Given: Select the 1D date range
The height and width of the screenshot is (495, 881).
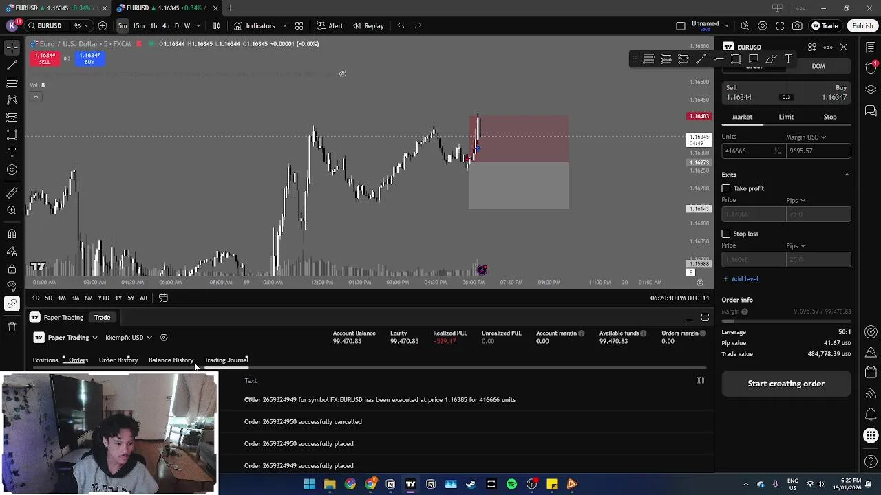Looking at the screenshot, I should coord(36,298).
